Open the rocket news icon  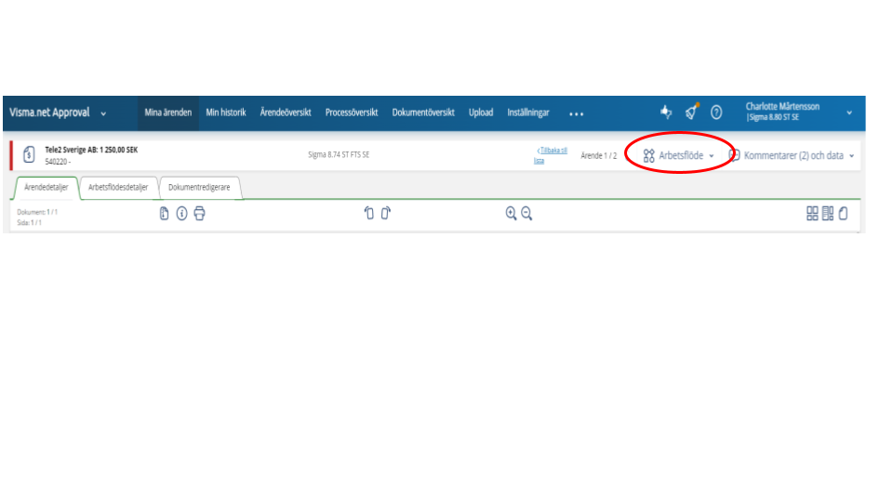click(x=691, y=112)
